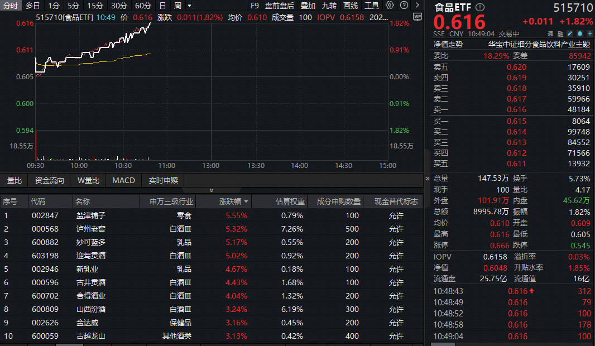
Task: Open the 周 period dropdown arrow
Action: [188, 5]
